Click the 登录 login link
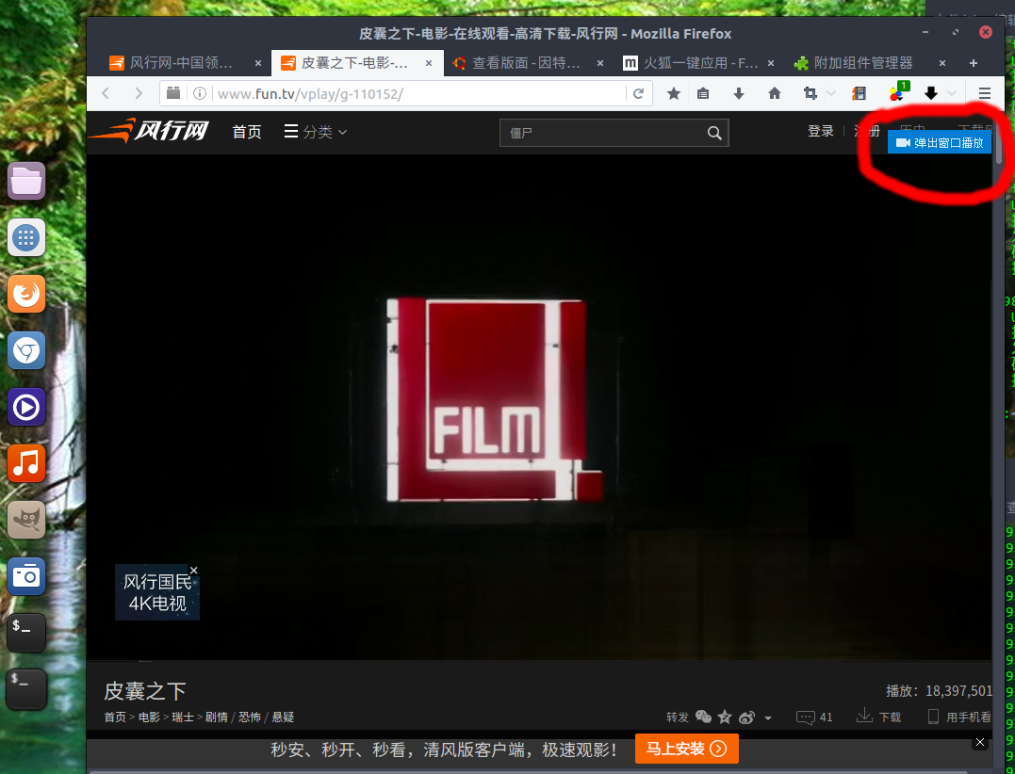1015x774 pixels. (x=821, y=131)
